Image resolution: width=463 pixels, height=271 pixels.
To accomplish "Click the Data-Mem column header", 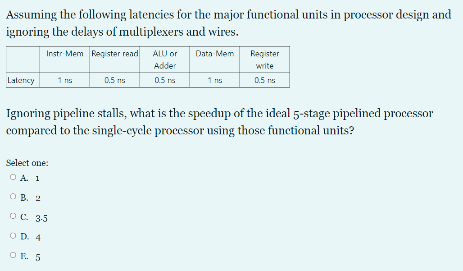I will pyautogui.click(x=214, y=54).
